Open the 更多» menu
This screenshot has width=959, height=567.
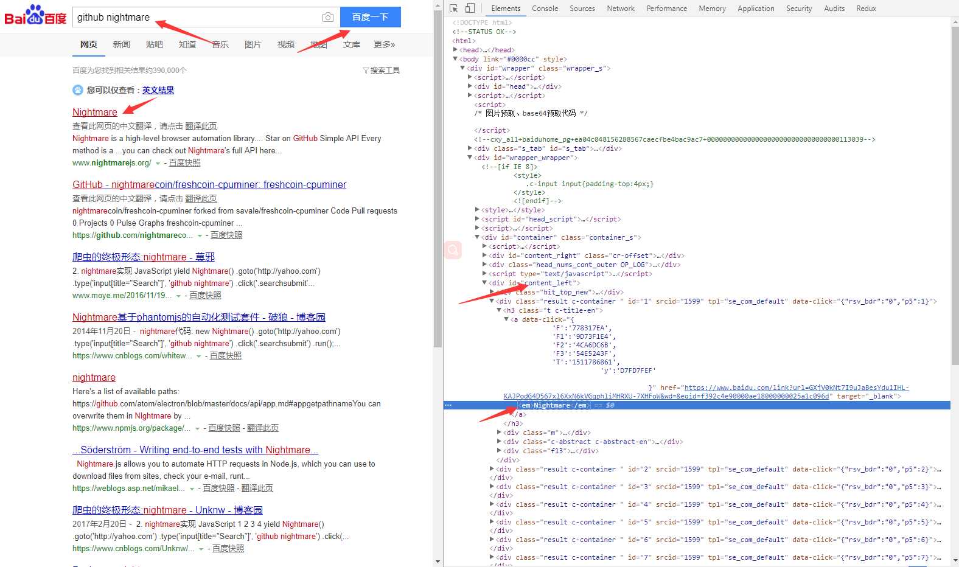pos(385,44)
